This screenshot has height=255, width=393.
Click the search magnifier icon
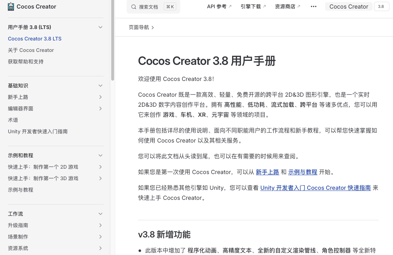134,7
